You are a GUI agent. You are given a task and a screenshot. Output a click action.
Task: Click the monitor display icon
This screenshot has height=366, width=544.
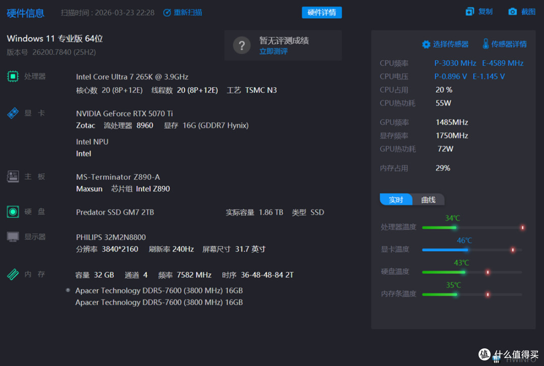[x=13, y=237]
